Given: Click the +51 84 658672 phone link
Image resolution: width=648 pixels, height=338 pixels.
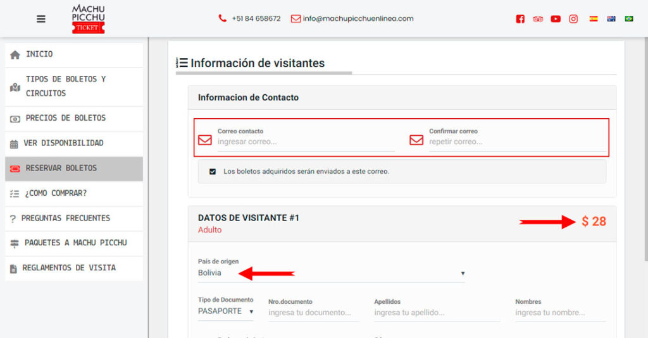Looking at the screenshot, I should coord(256,19).
